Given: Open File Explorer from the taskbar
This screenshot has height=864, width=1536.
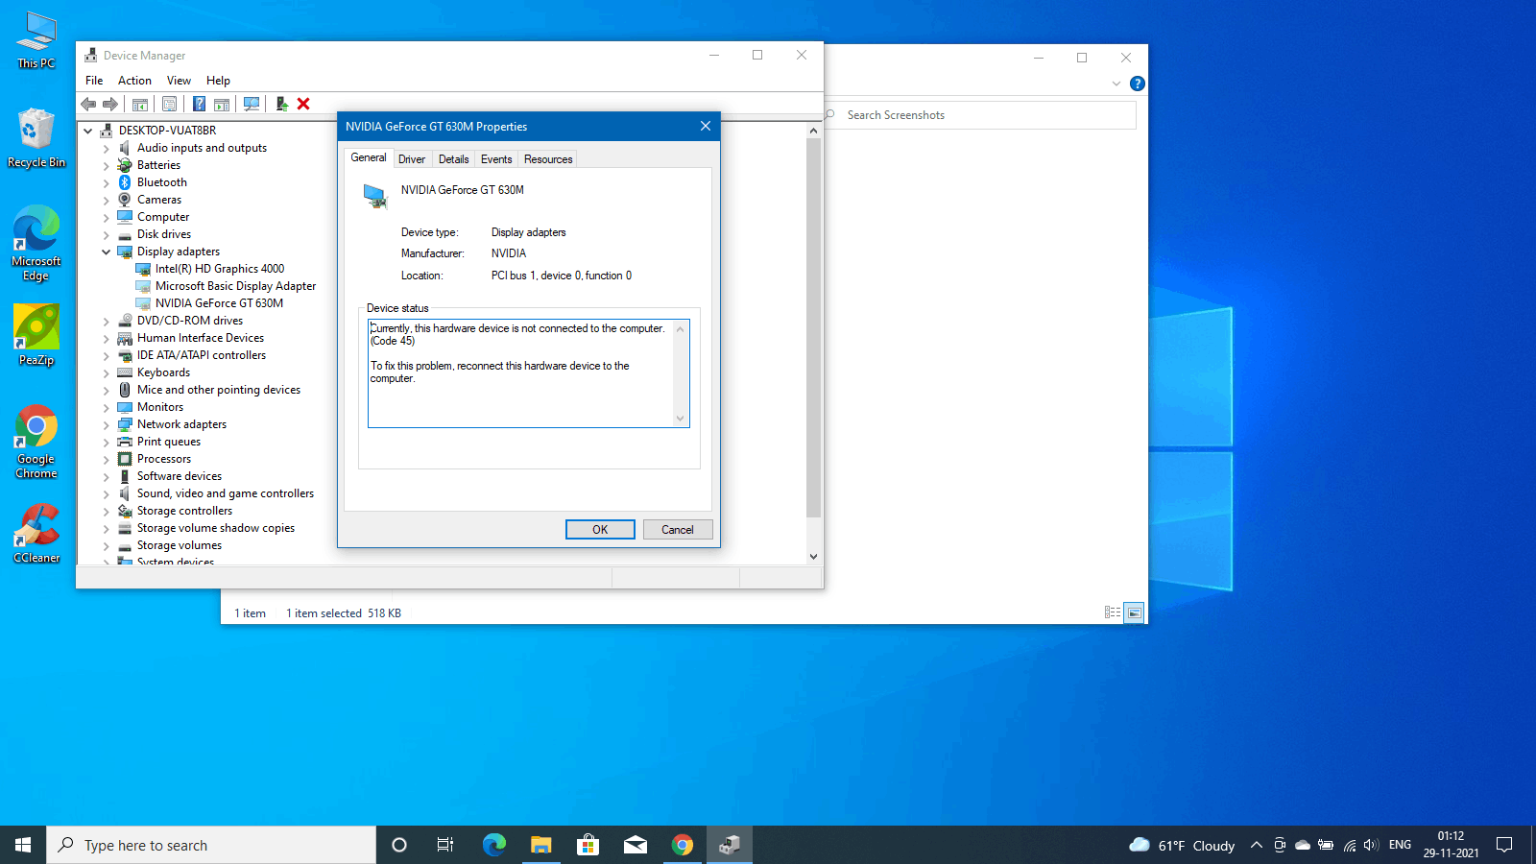Looking at the screenshot, I should [x=541, y=845].
